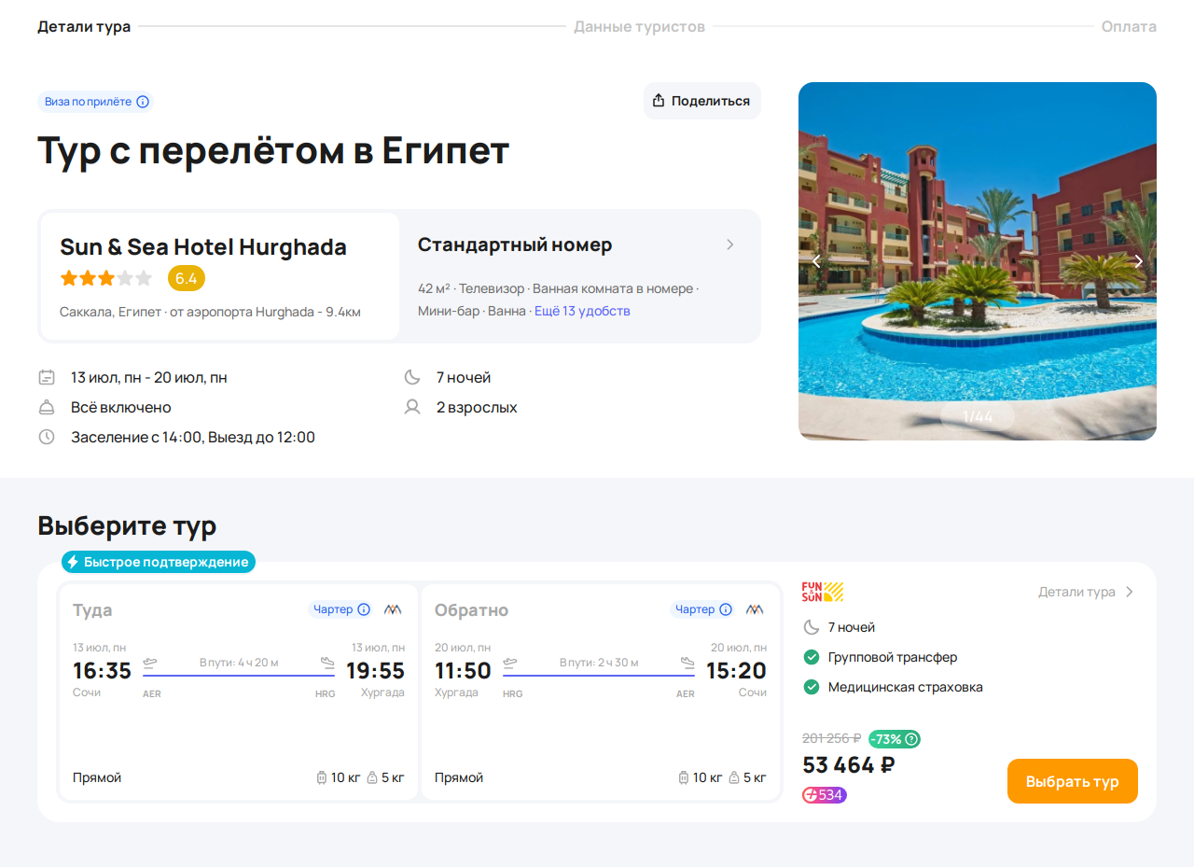Click airline logo on the Туда flight

tap(393, 609)
